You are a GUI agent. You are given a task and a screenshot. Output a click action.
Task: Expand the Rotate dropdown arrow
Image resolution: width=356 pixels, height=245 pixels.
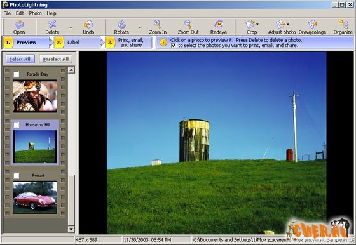coord(140,27)
